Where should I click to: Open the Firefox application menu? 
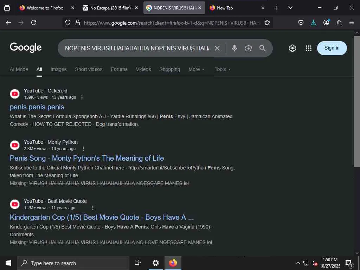click(352, 22)
